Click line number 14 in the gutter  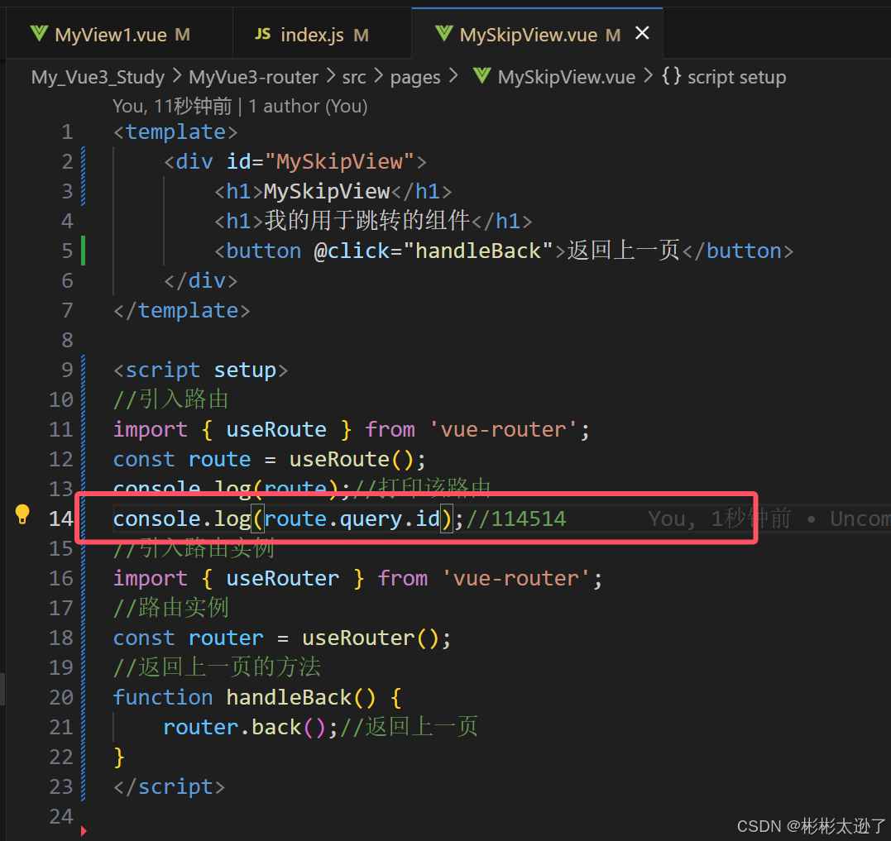(60, 519)
